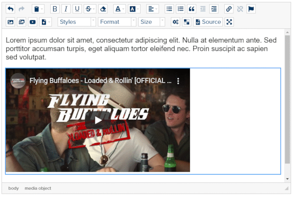Click the Undo arrow icon
This screenshot has width=293, height=197.
pyautogui.click(x=10, y=9)
